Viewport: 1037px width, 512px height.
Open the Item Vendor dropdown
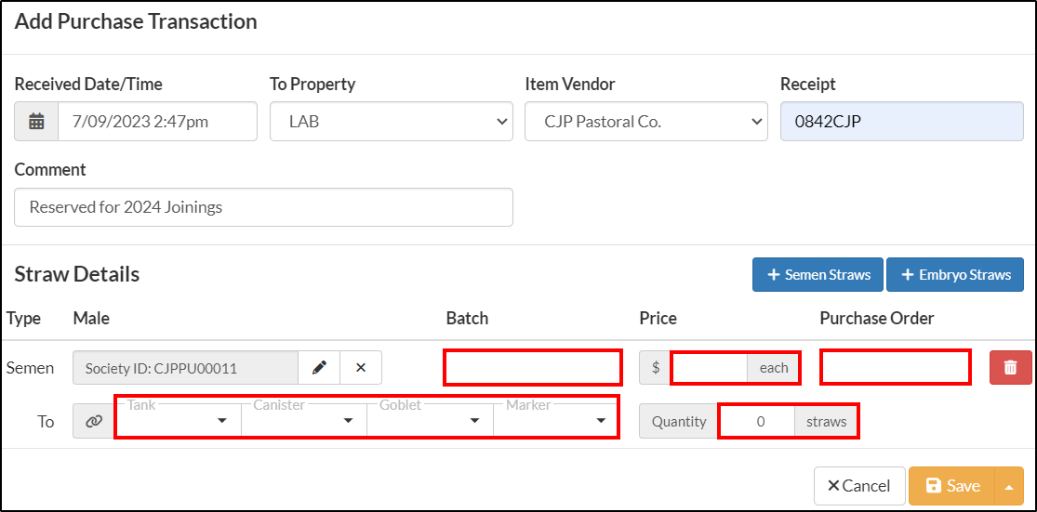click(x=646, y=122)
